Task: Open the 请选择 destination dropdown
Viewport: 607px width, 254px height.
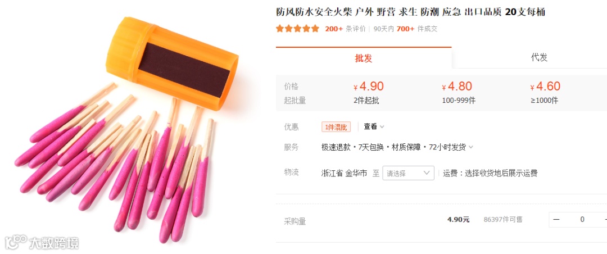Action: coord(409,173)
